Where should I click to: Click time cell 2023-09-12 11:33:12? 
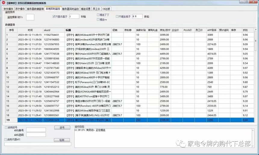point(30,82)
